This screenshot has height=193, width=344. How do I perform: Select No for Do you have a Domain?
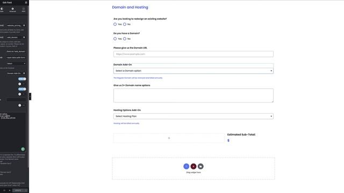125,39
